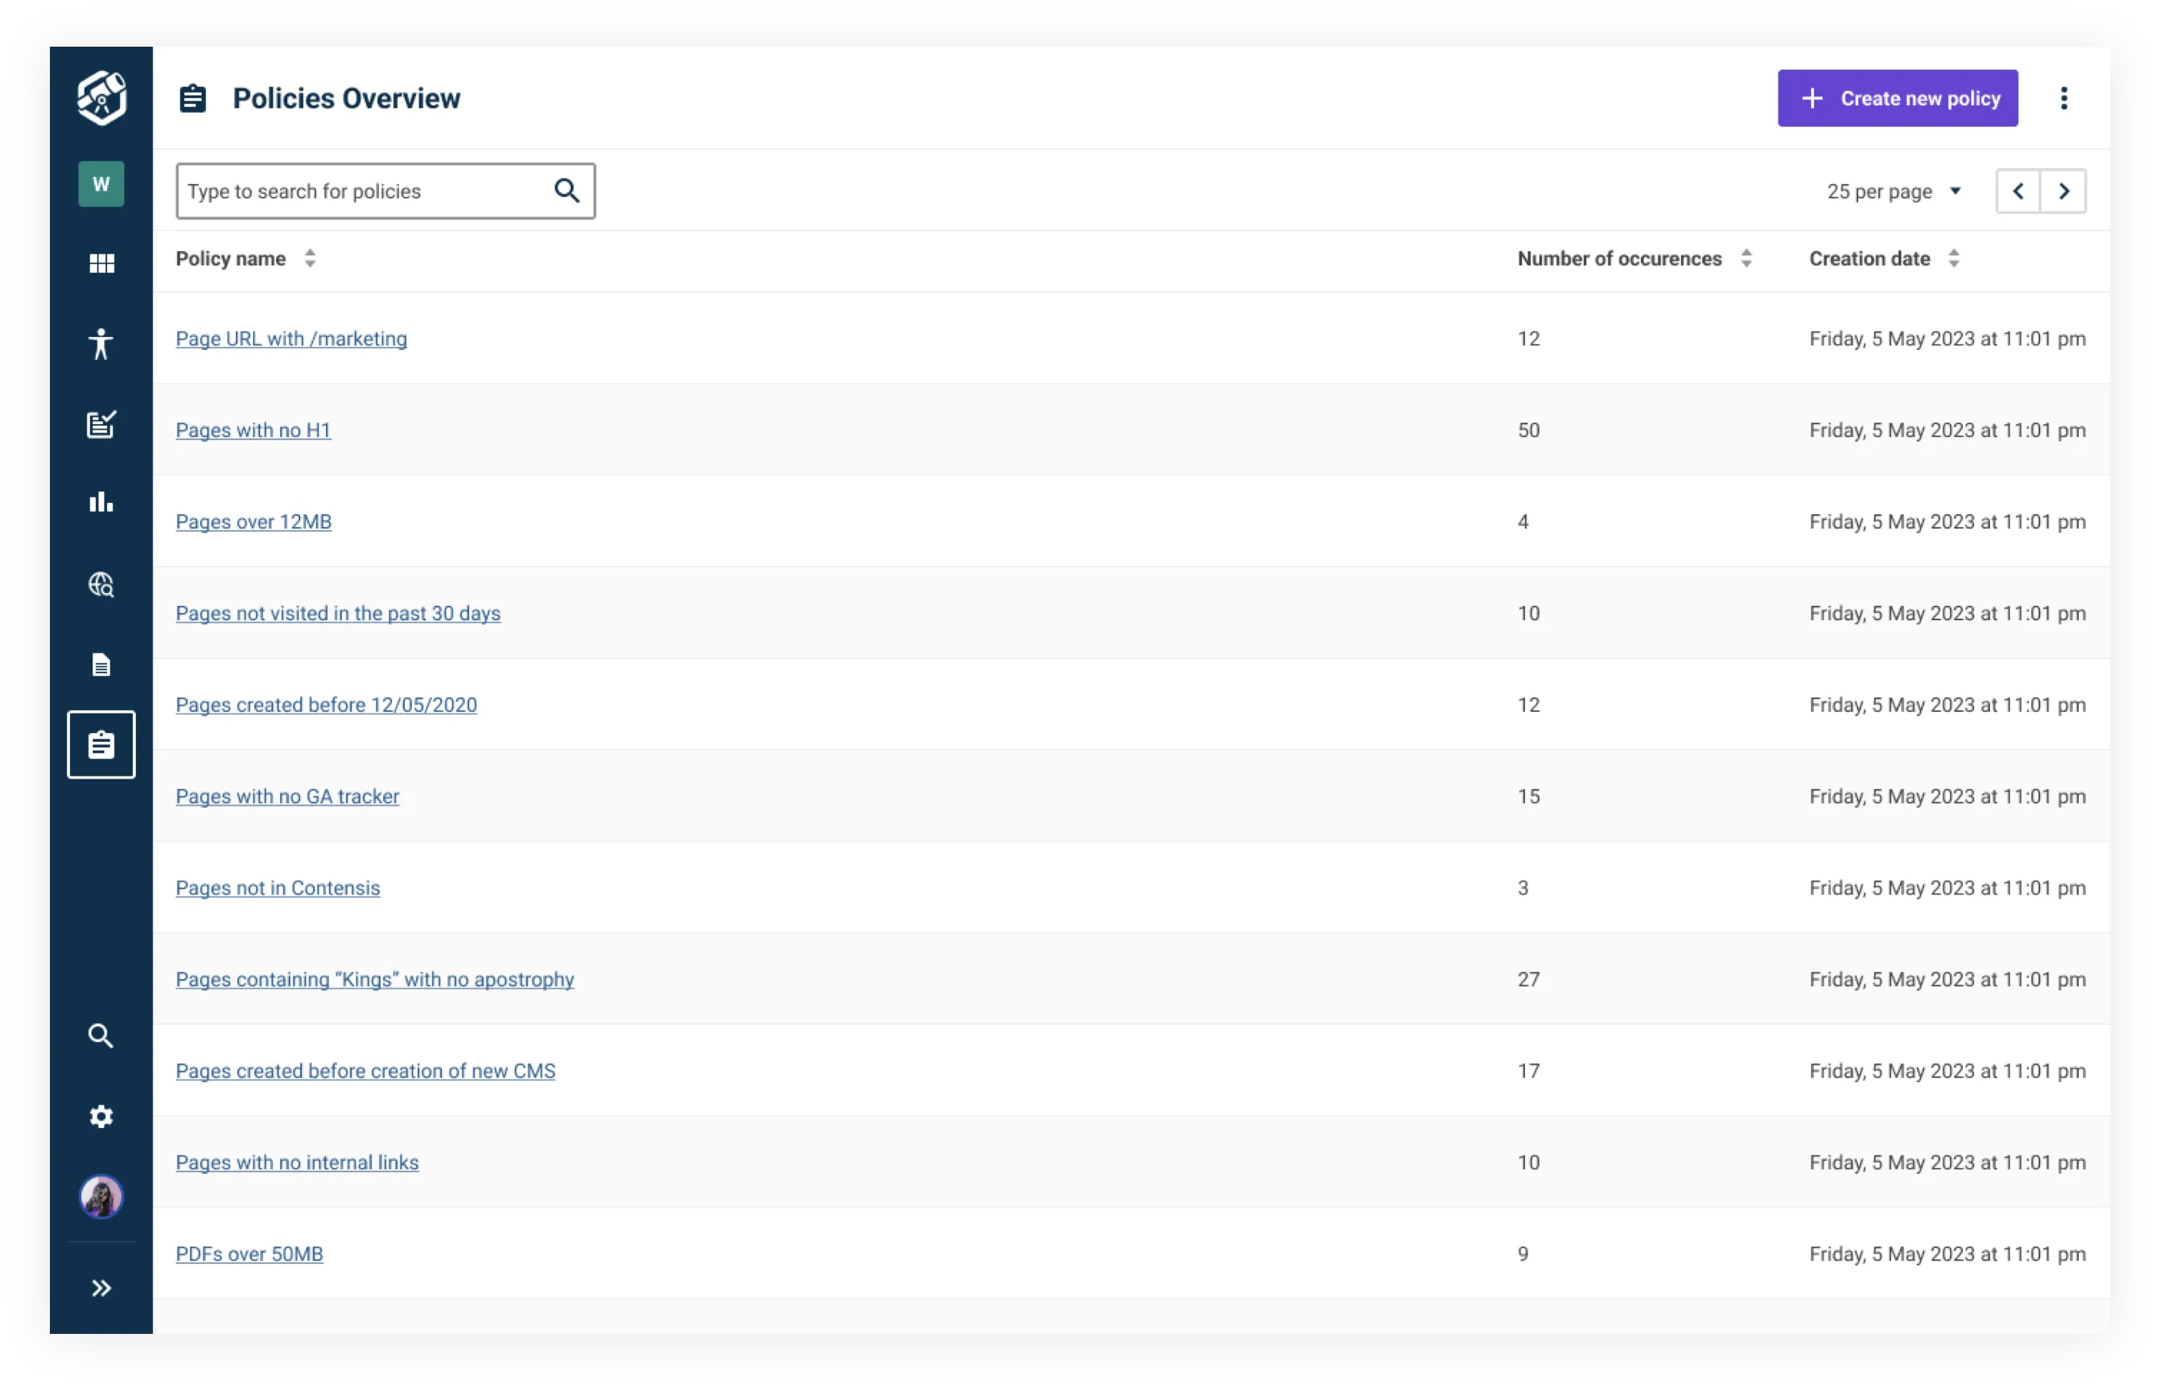Open the Pages with no H1 policy
Image resolution: width=2160 pixels, height=1387 pixels.
(x=254, y=430)
